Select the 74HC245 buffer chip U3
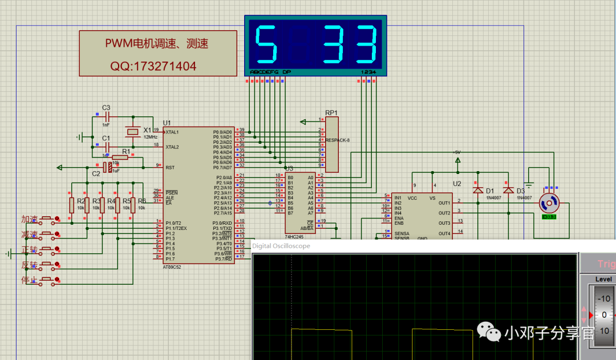This screenshot has width=616, height=360. 300,203
